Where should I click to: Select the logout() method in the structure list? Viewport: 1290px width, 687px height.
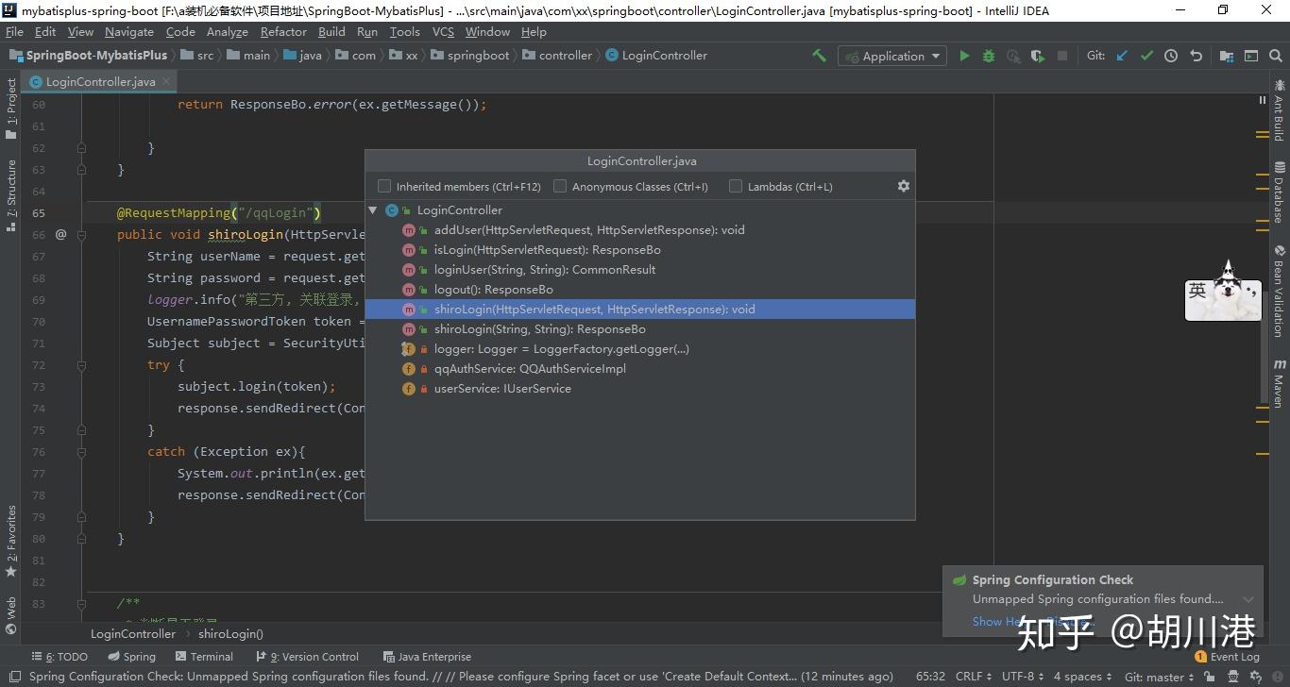tap(493, 290)
